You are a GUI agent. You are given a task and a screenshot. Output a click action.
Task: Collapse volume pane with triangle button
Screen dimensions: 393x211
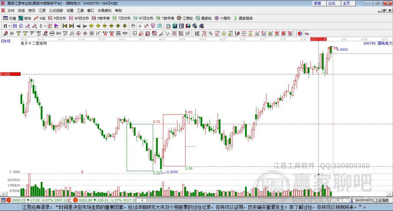(x=3, y=194)
